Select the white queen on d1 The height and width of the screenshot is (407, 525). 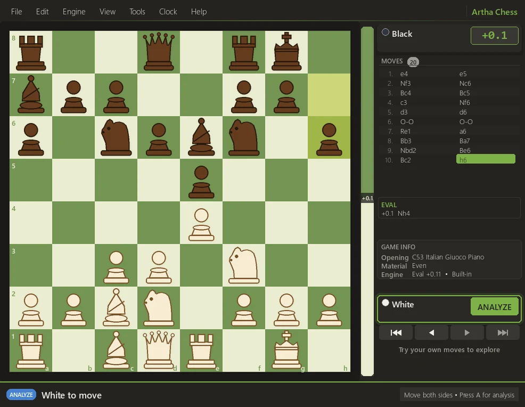(159, 350)
